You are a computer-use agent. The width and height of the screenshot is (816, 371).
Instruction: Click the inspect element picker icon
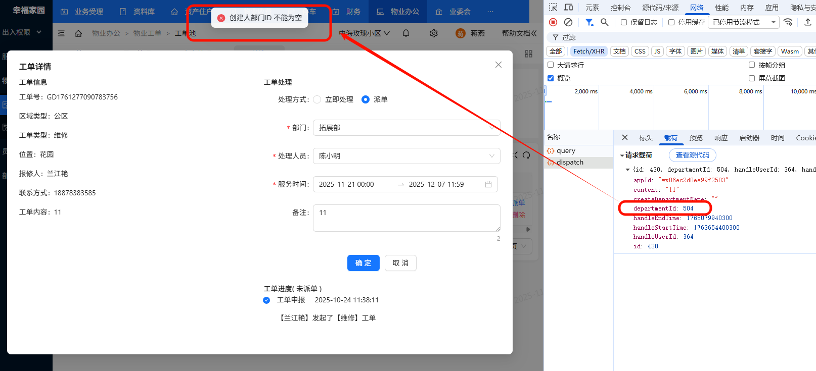(553, 8)
